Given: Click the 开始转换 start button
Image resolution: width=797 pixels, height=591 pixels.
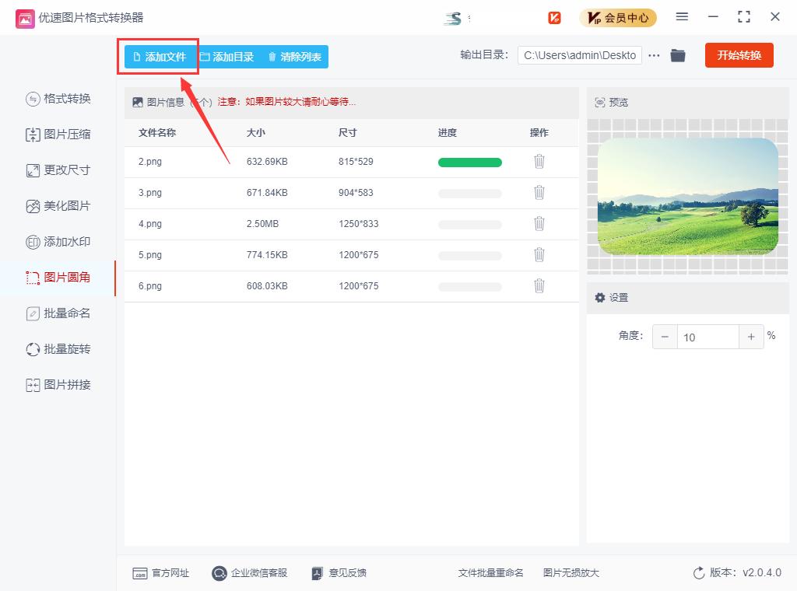Looking at the screenshot, I should 739,55.
